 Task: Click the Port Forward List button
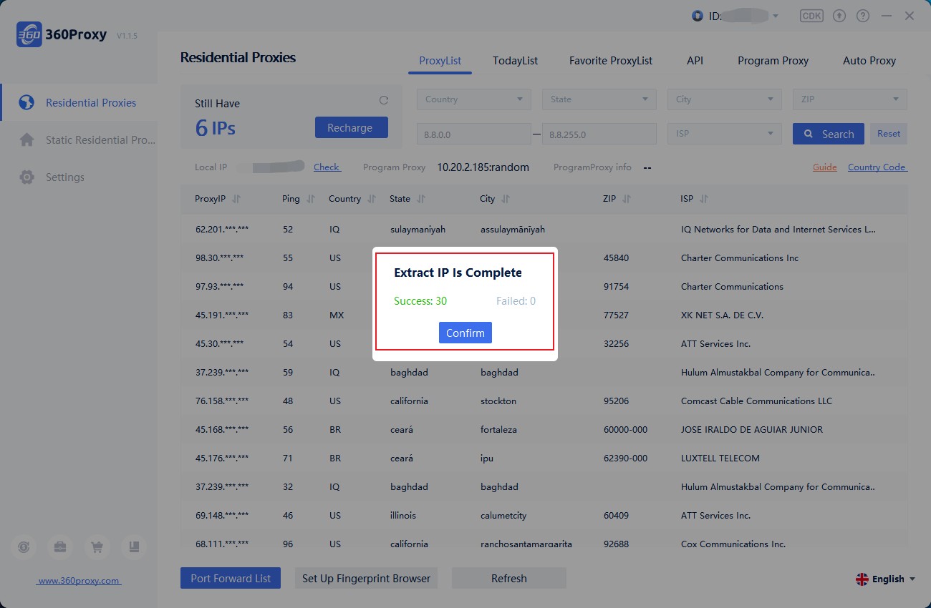pos(231,578)
